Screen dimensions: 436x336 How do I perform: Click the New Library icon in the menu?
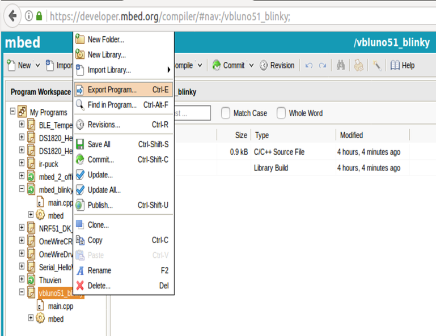pyautogui.click(x=80, y=54)
